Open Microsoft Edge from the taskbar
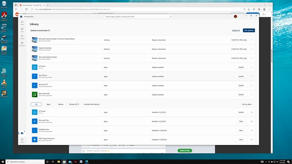The height and width of the screenshot is (164, 292). click(87, 162)
